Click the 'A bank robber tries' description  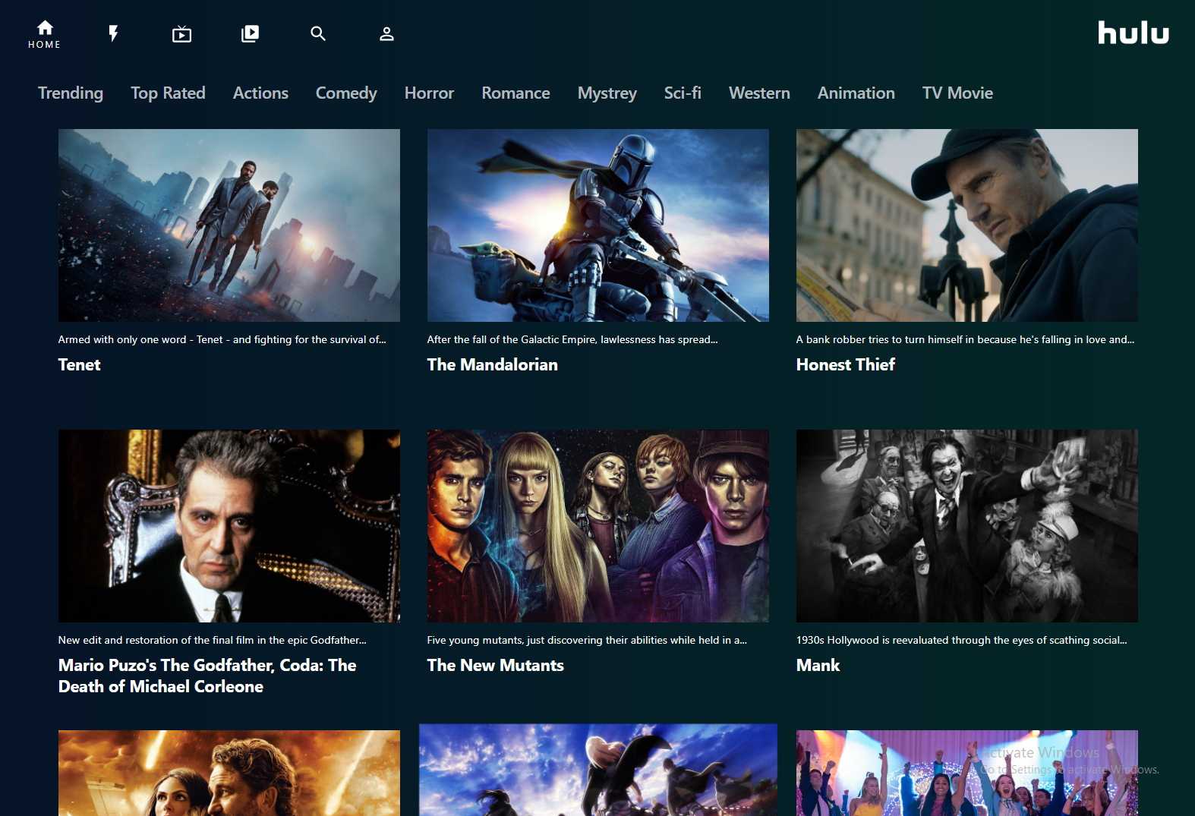click(x=966, y=339)
